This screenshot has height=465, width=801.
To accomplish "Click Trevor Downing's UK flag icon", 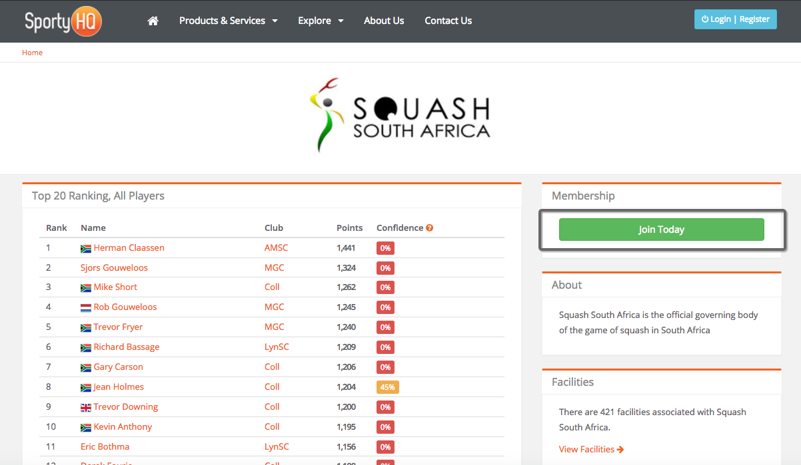I will pyautogui.click(x=86, y=407).
